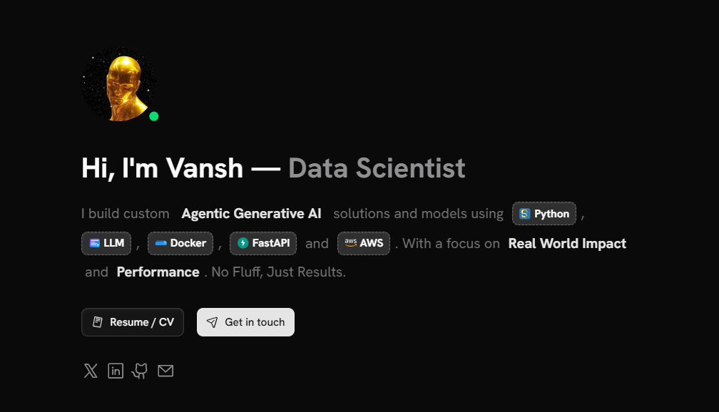Viewport: 719px width, 412px height.
Task: Click the green online status dot
Action: 153,115
